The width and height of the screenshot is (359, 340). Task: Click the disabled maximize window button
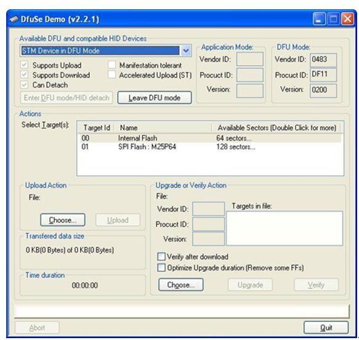pos(333,18)
